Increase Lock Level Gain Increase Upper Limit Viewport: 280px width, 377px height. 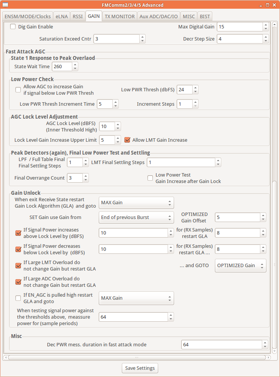tap(118, 138)
